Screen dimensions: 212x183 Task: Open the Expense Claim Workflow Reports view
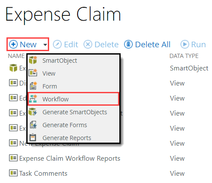pyautogui.click(x=70, y=159)
